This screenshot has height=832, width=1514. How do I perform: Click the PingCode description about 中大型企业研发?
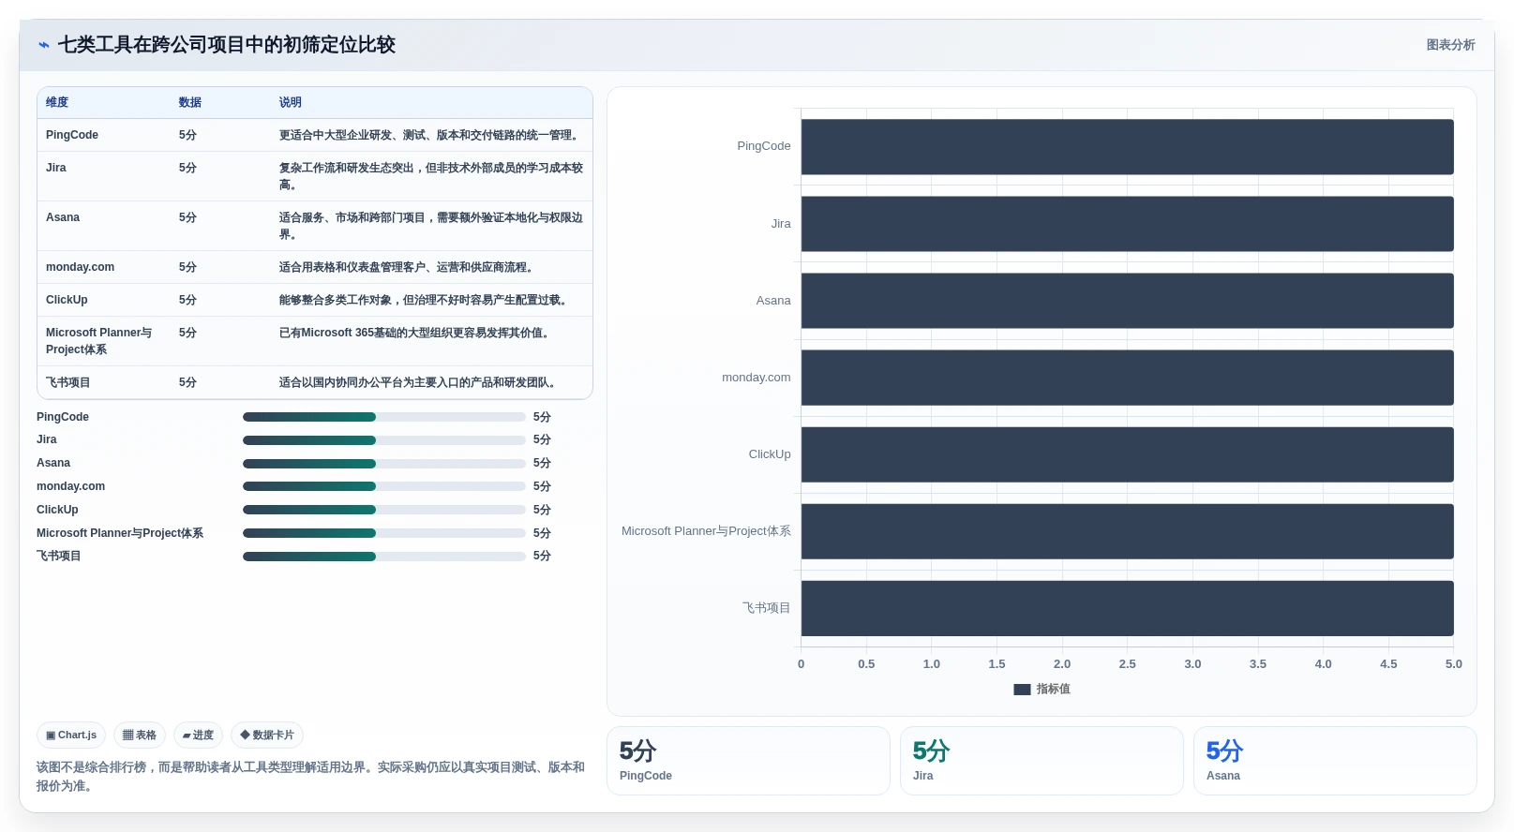tap(430, 135)
